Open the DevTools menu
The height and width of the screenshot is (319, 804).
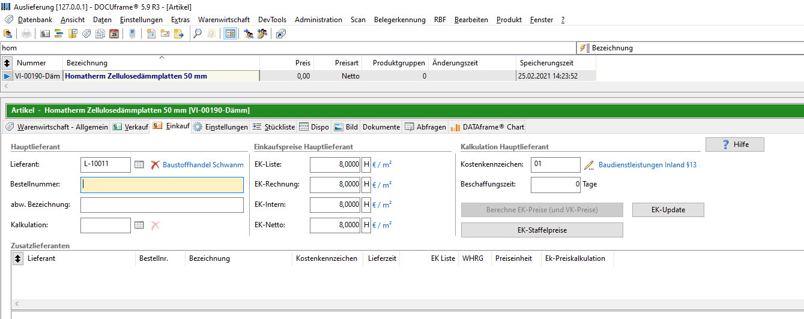coord(273,20)
